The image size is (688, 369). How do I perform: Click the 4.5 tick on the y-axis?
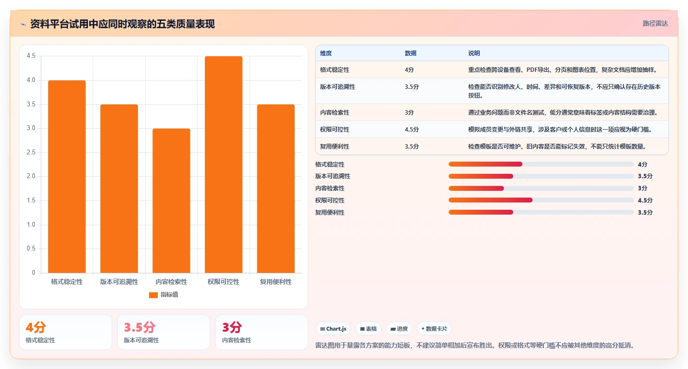pyautogui.click(x=31, y=56)
